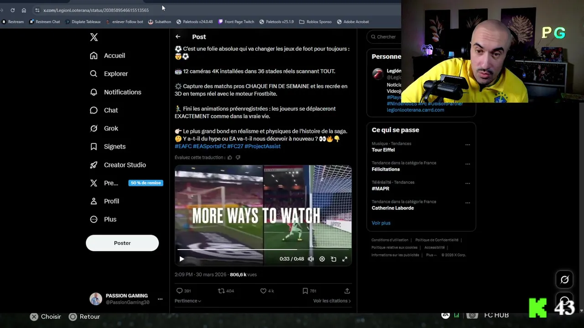Open PASSION GAMING profile avatar

tap(96, 299)
